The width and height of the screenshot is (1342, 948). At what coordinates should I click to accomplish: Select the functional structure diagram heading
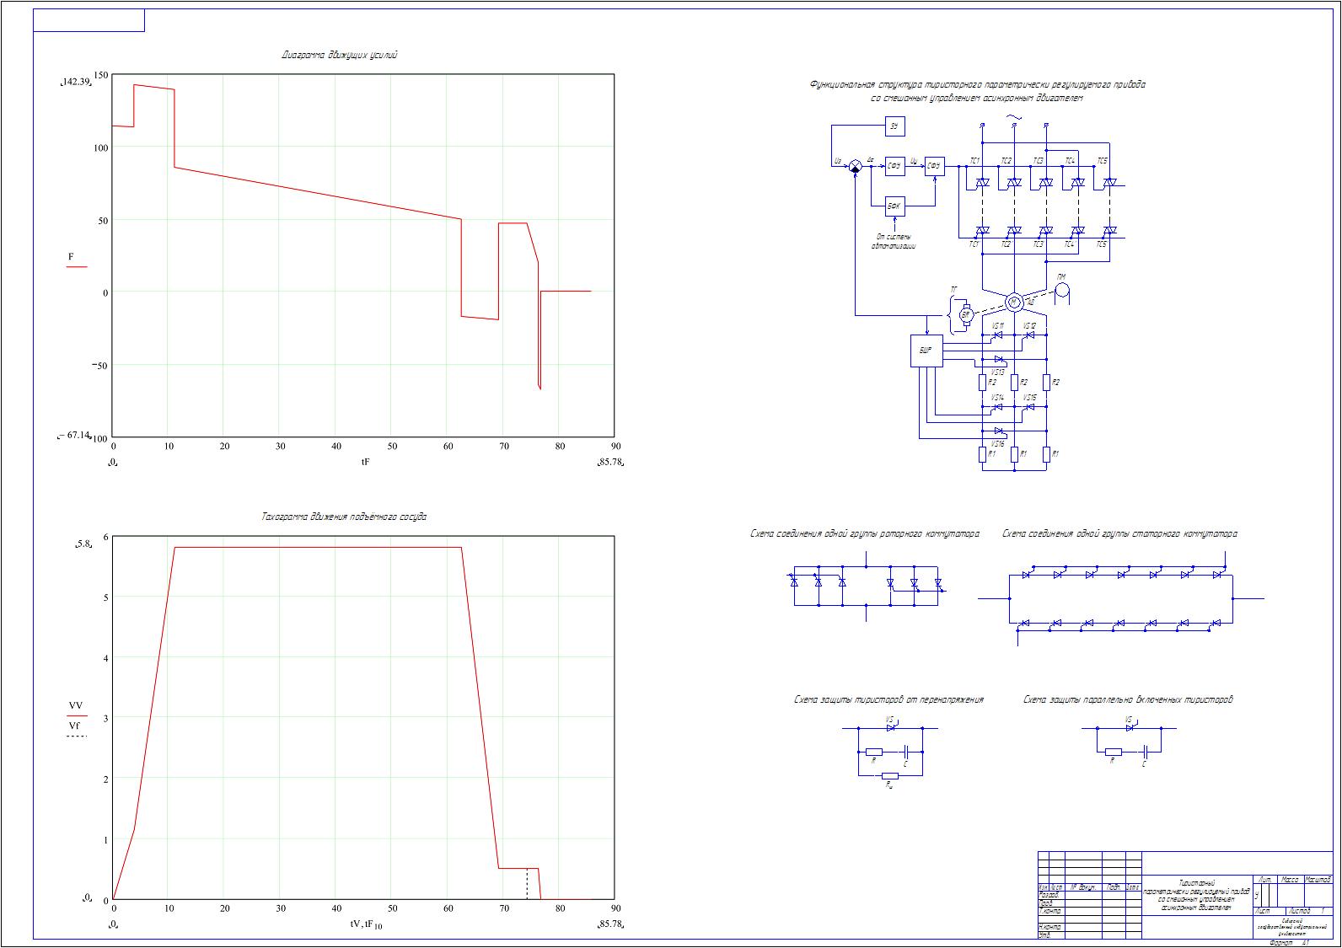[977, 91]
